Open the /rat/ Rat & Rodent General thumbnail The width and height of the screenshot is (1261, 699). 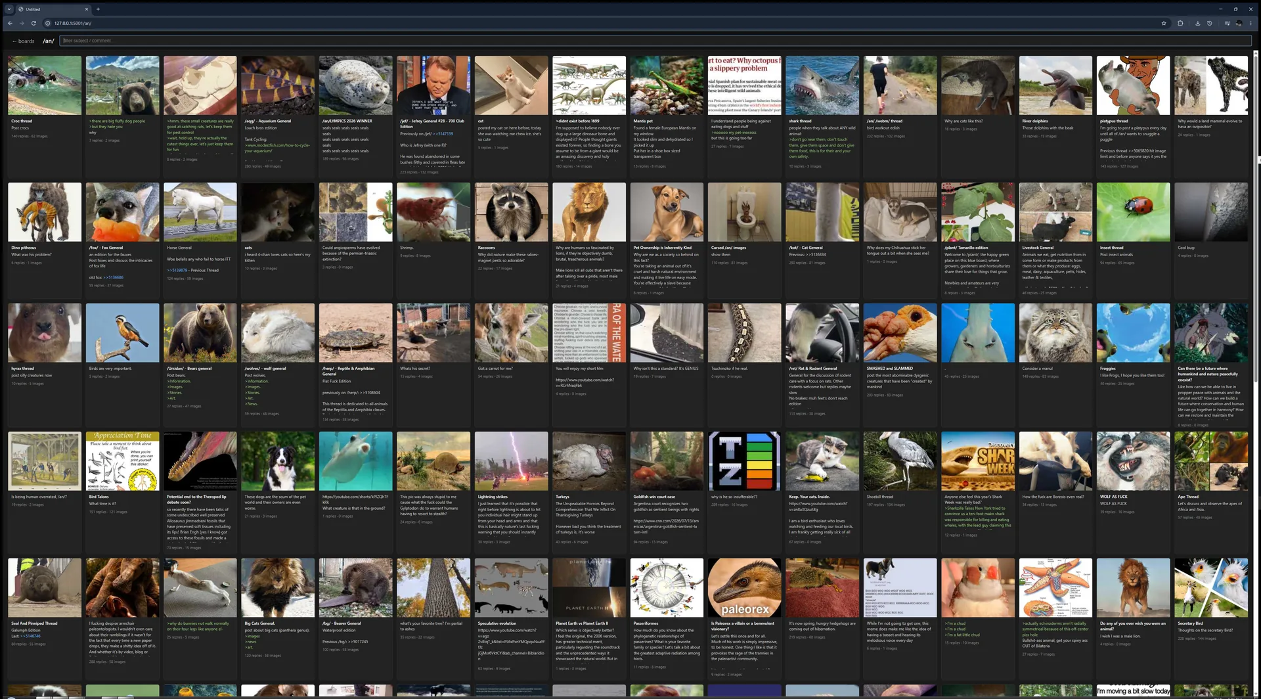(x=822, y=333)
